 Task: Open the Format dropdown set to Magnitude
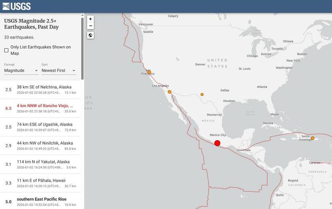click(x=21, y=70)
